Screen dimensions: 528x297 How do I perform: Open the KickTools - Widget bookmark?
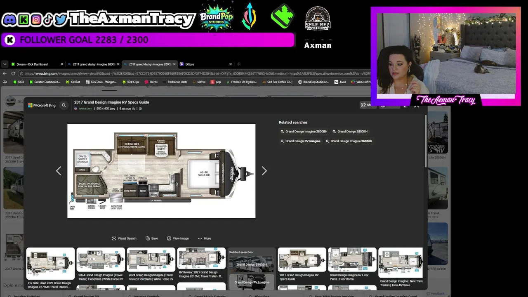pyautogui.click(x=101, y=82)
